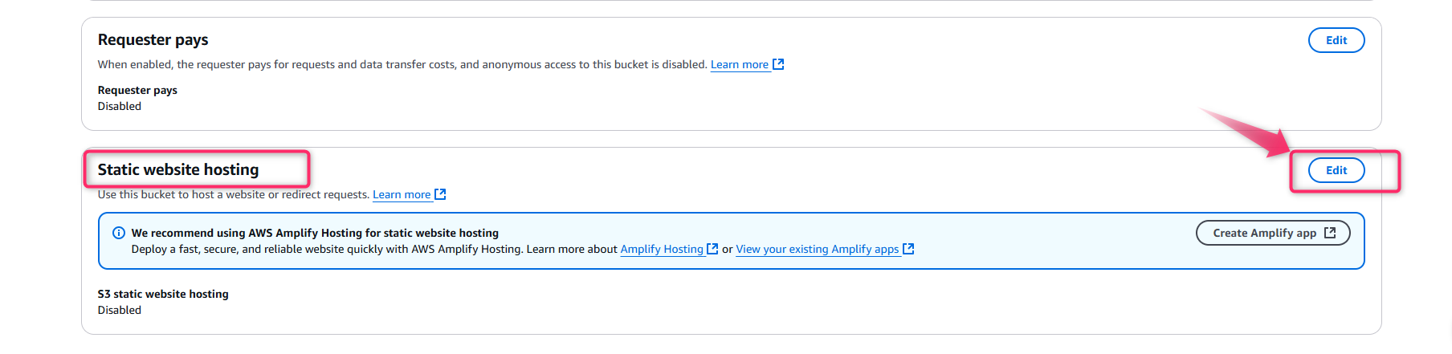Open Learn more link under Static website hosting
This screenshot has width=1452, height=354.
point(402,194)
